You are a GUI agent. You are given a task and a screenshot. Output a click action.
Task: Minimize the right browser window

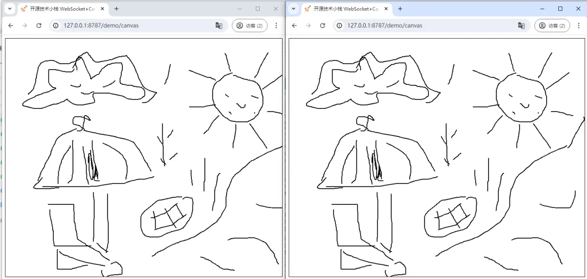tap(542, 9)
